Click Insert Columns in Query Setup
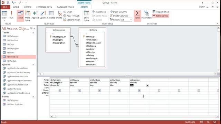The height and width of the screenshot is (124, 221). coord(118,12)
